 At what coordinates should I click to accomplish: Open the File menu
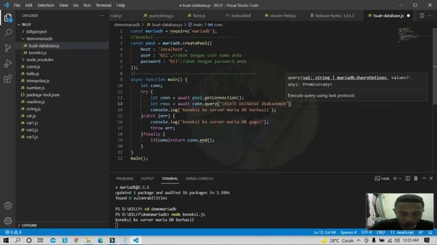pyautogui.click(x=17, y=5)
